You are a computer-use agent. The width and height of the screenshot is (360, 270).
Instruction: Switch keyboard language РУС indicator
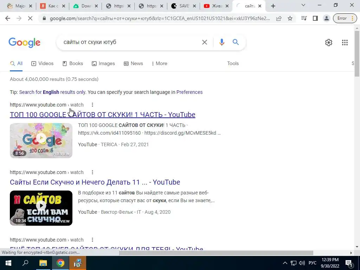[313, 263]
